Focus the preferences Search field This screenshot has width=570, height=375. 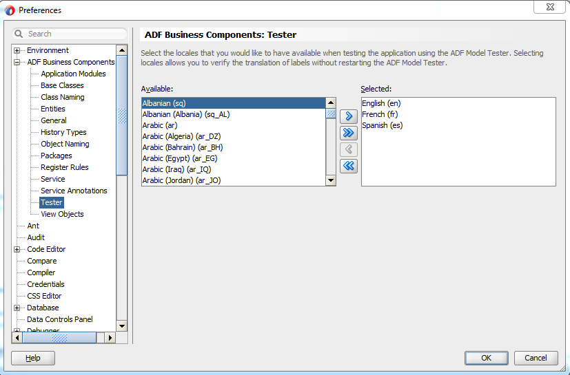pyautogui.click(x=70, y=34)
